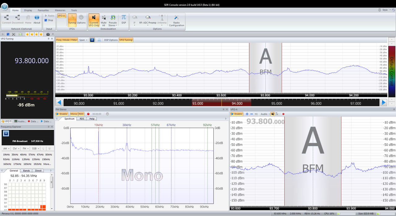Toggle the FM Stereo Enable button

62,114
